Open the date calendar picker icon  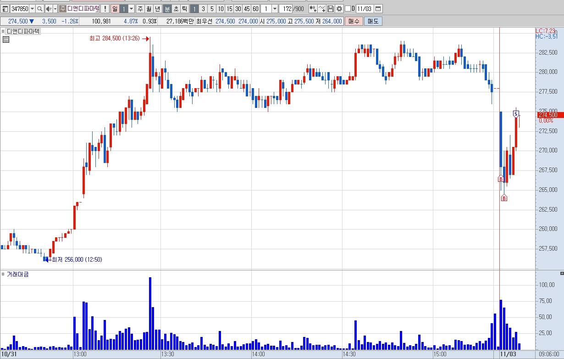[x=378, y=9]
